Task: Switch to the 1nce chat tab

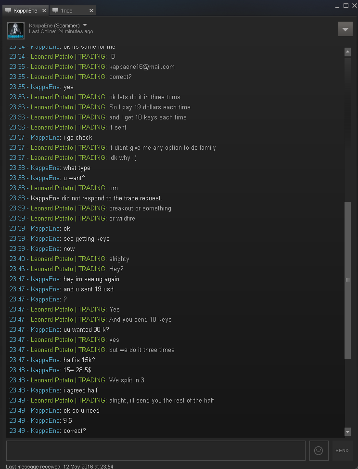Action: point(73,11)
